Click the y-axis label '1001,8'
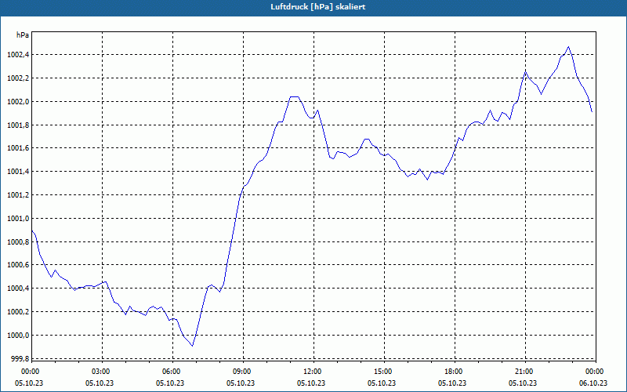Screen dimensions: 627x392 tap(18, 125)
